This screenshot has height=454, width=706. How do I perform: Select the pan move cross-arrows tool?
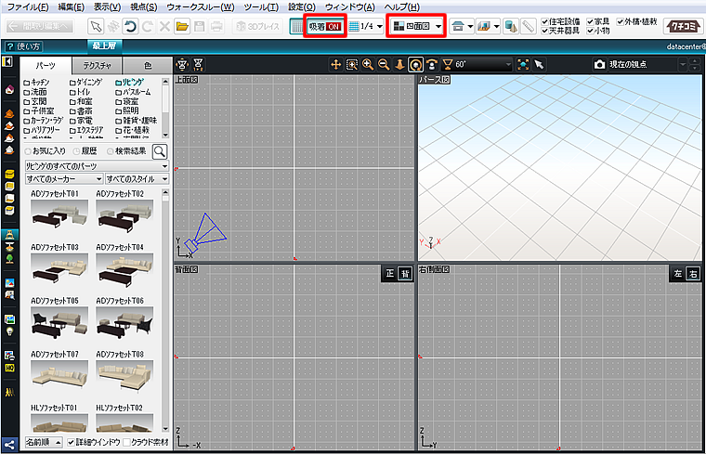(336, 65)
